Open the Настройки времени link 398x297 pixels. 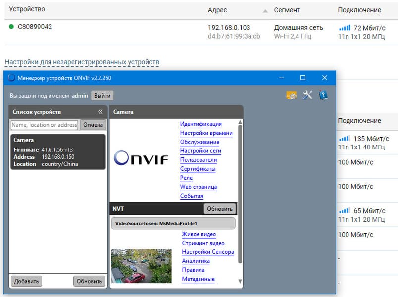(x=206, y=133)
